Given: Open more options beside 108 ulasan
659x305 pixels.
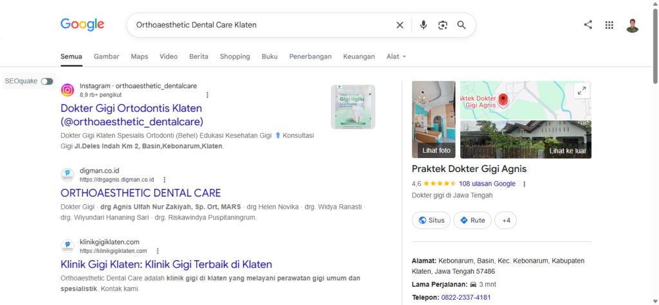Looking at the screenshot, I should click(524, 184).
